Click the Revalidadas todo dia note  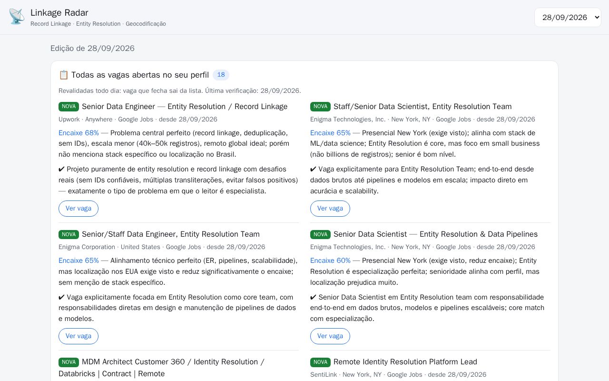(180, 90)
